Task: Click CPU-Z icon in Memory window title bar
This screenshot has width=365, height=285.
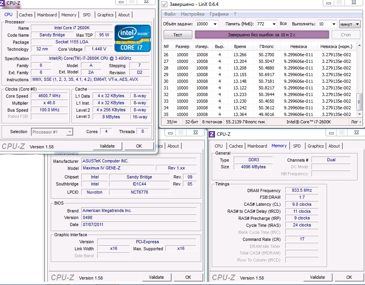Action: coord(212,134)
